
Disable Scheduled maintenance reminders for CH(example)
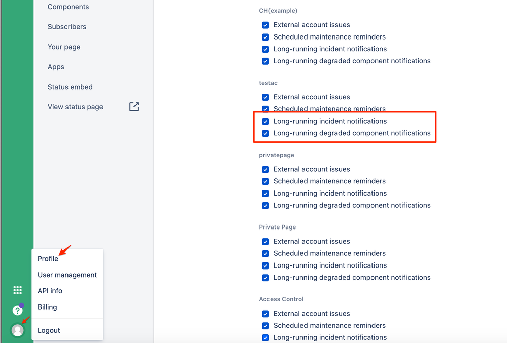265,36
